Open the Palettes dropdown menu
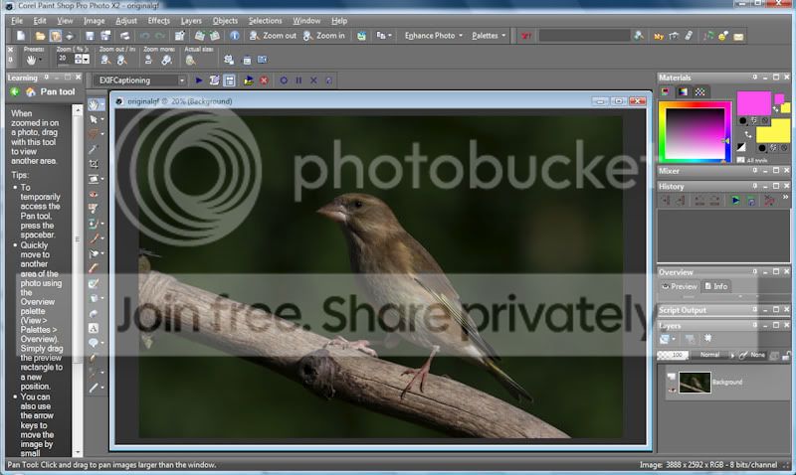The image size is (796, 475). (x=489, y=36)
